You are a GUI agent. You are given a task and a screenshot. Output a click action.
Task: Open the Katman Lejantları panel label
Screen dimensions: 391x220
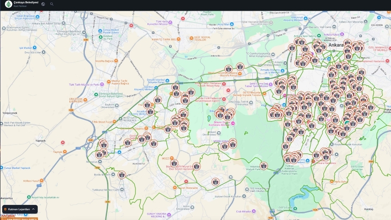tap(19, 209)
